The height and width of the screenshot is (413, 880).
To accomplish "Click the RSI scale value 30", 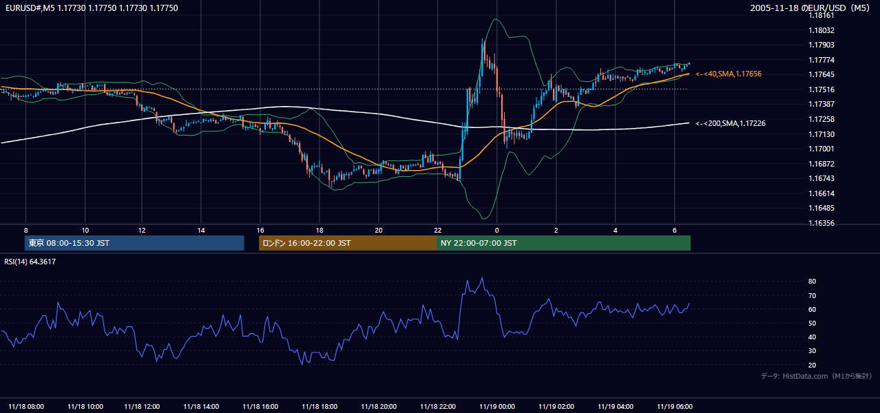I will click(x=812, y=351).
